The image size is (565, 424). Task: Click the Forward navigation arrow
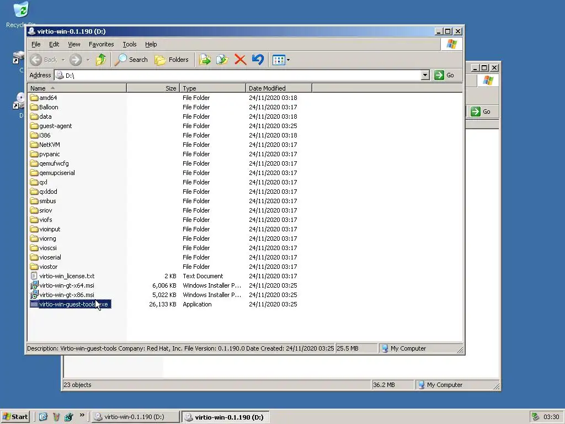pos(75,60)
